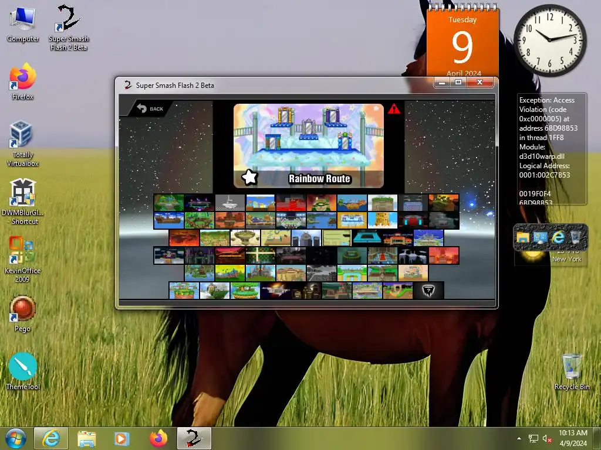The width and height of the screenshot is (601, 450).
Task: Select the spaceship near sun stage thumbnail
Action: click(276, 291)
